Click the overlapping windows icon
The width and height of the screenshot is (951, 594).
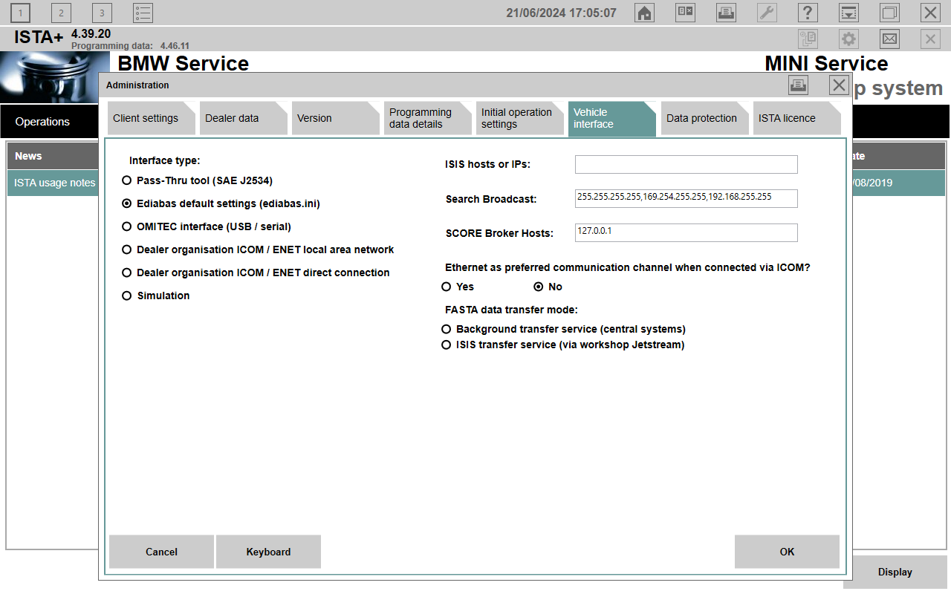889,13
